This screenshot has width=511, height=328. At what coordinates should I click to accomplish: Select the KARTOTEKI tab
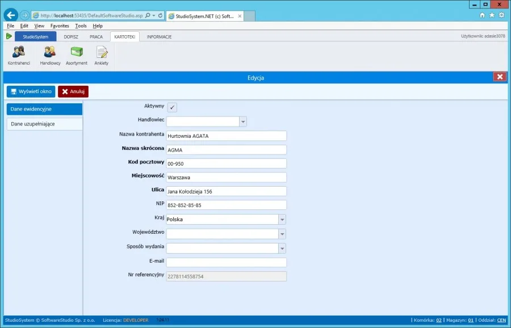point(125,36)
